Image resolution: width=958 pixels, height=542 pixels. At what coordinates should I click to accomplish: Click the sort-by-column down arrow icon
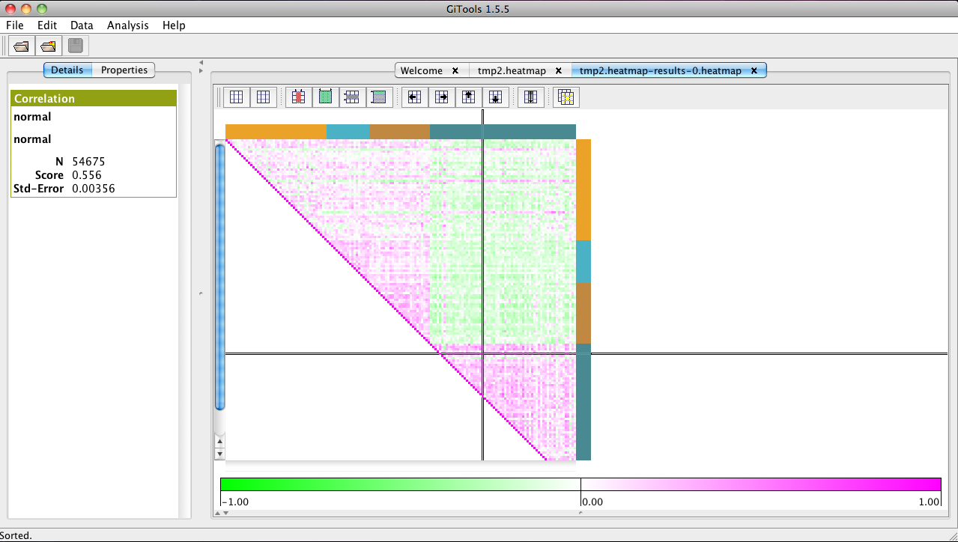(530, 97)
